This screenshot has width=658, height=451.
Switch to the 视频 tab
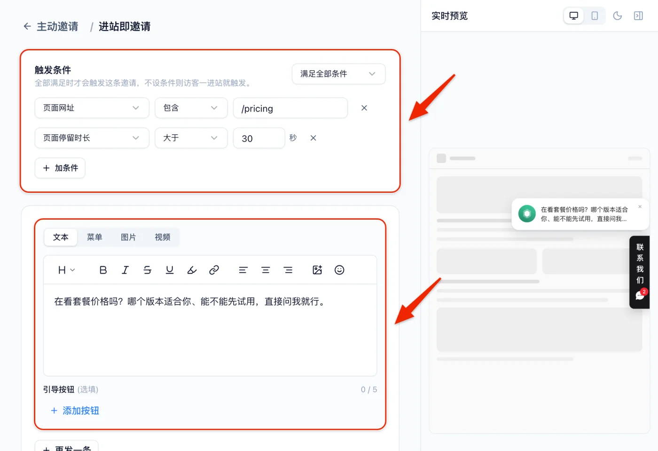point(163,237)
